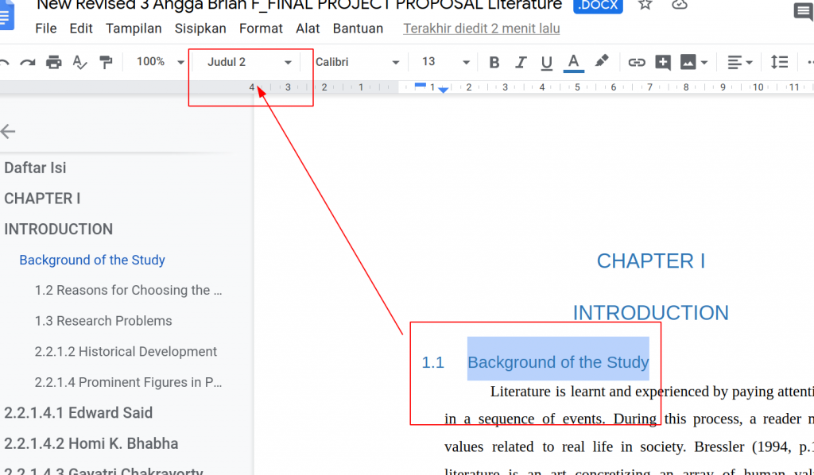Screen dimensions: 814x475
Task: Open the Judul 2 style dropdown
Action: (250, 62)
